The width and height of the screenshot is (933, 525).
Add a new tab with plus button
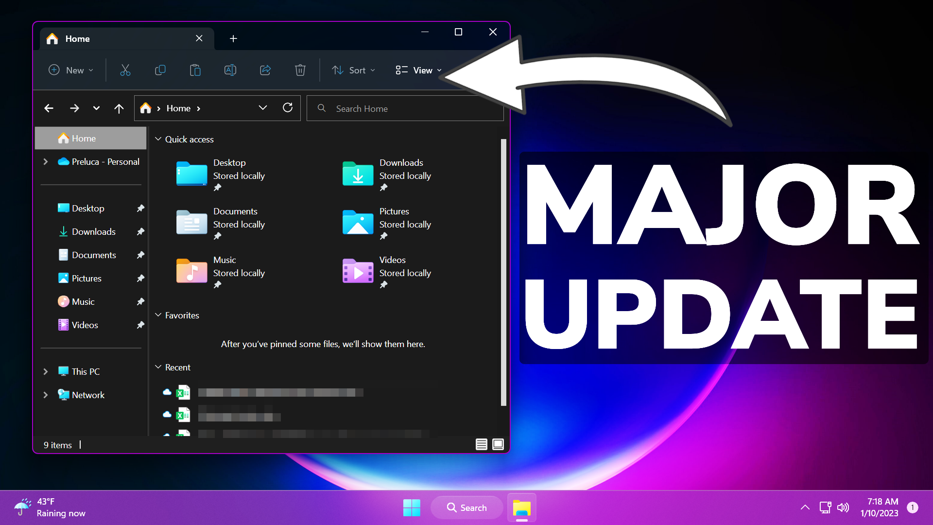[x=233, y=38]
